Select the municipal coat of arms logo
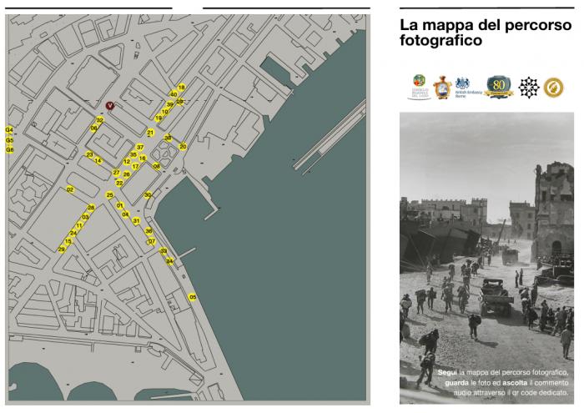The height and width of the screenshot is (413, 584). 442,88
